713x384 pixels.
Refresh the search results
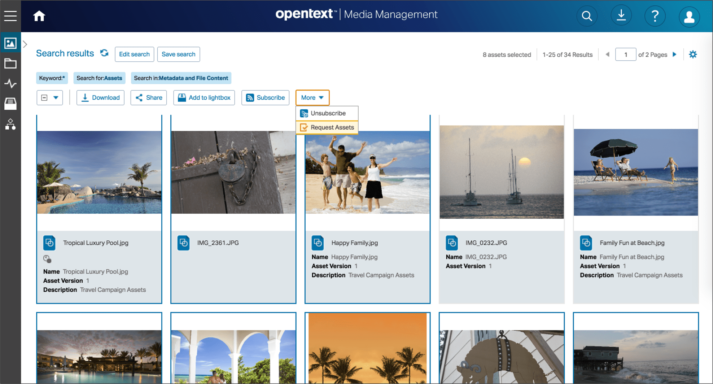click(x=104, y=53)
